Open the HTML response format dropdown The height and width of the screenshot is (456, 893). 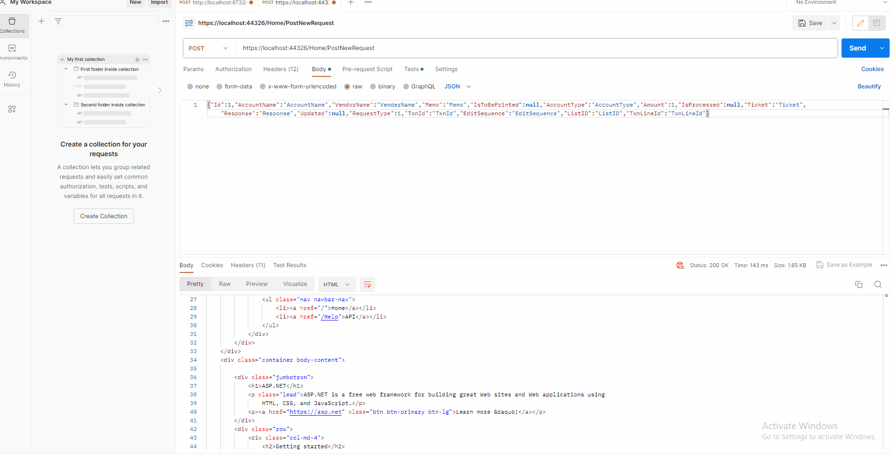click(337, 284)
